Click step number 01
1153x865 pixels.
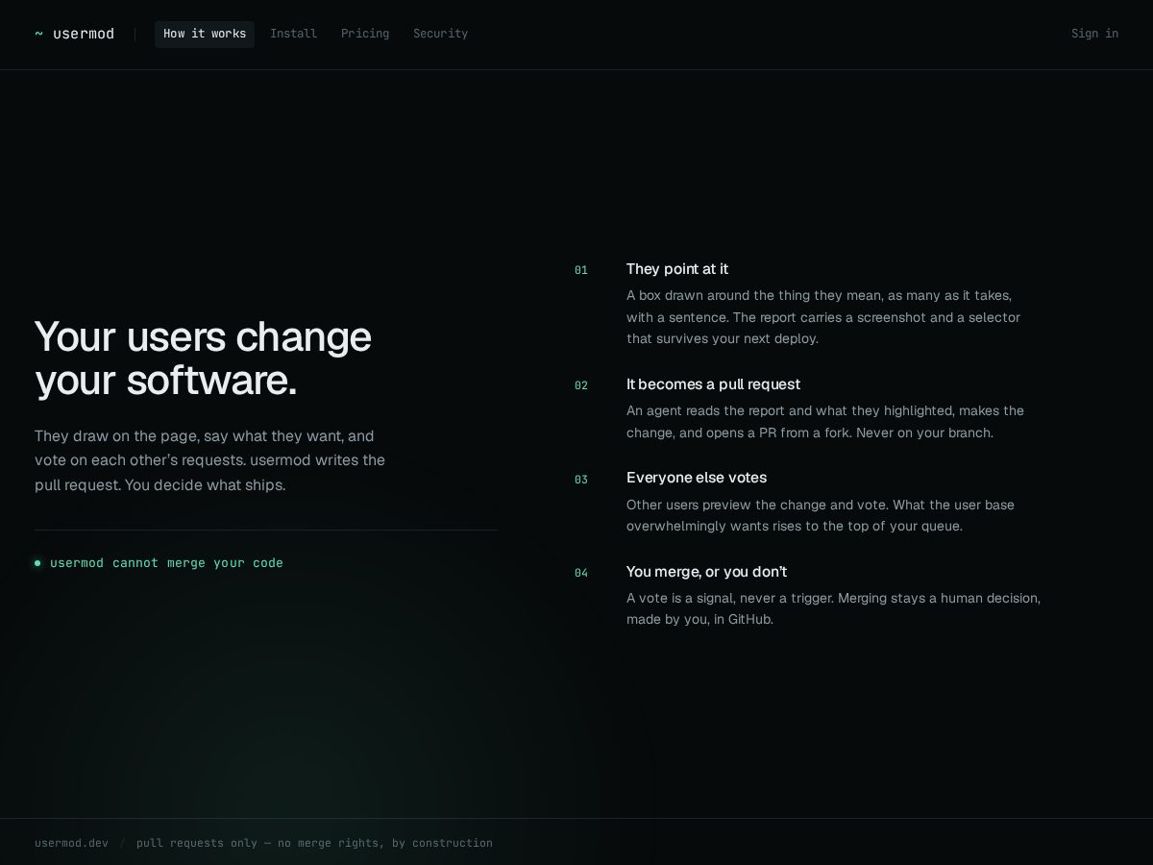tap(581, 270)
